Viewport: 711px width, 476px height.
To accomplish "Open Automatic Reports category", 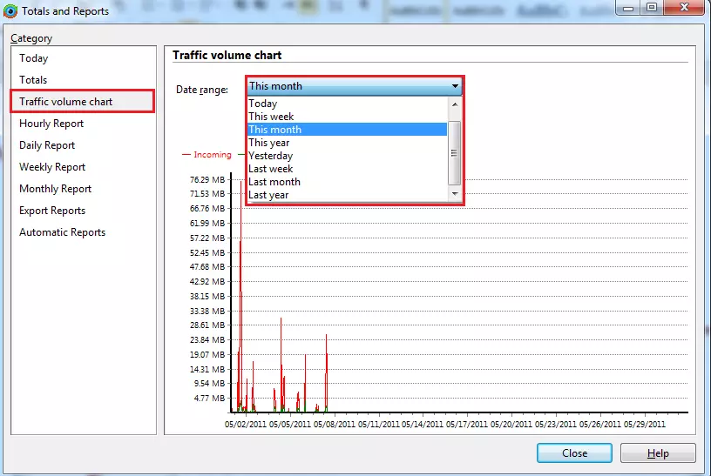I will pyautogui.click(x=62, y=232).
